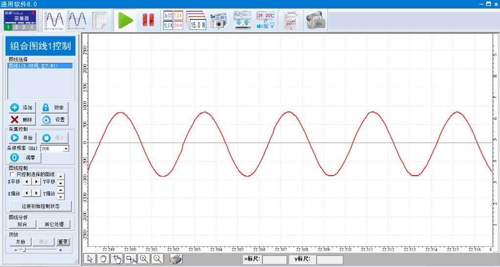Select the arrow pointer tool
The width and height of the screenshot is (500, 267).
pos(90,259)
